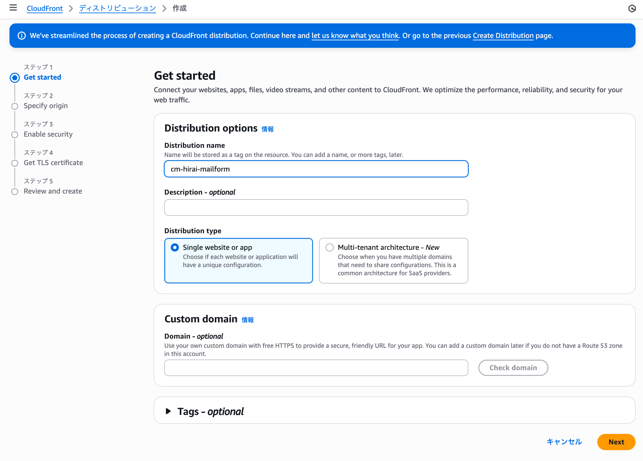
Task: Select Single website or app option
Action: 238,261
